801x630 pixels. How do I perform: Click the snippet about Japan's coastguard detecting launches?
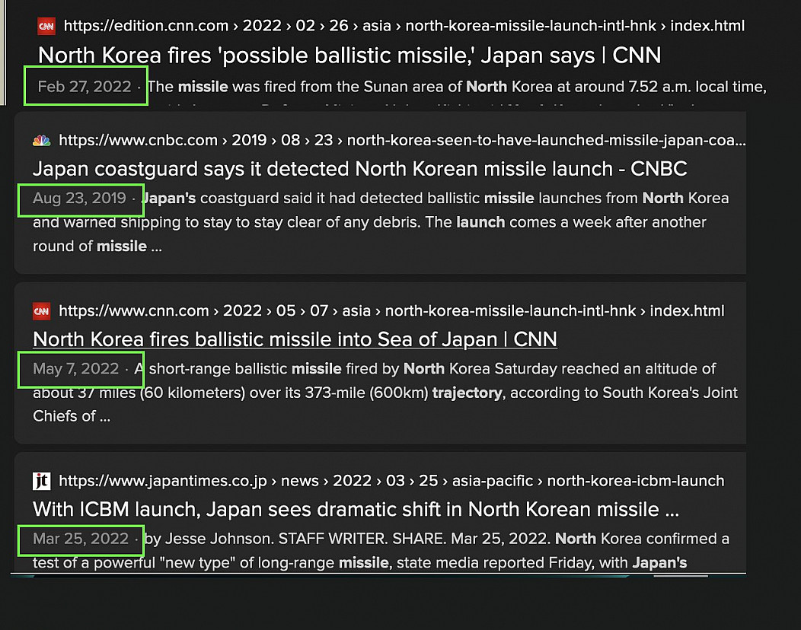[381, 222]
